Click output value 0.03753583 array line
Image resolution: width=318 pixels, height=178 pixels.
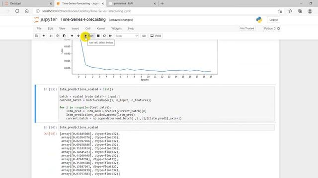tap(90, 174)
